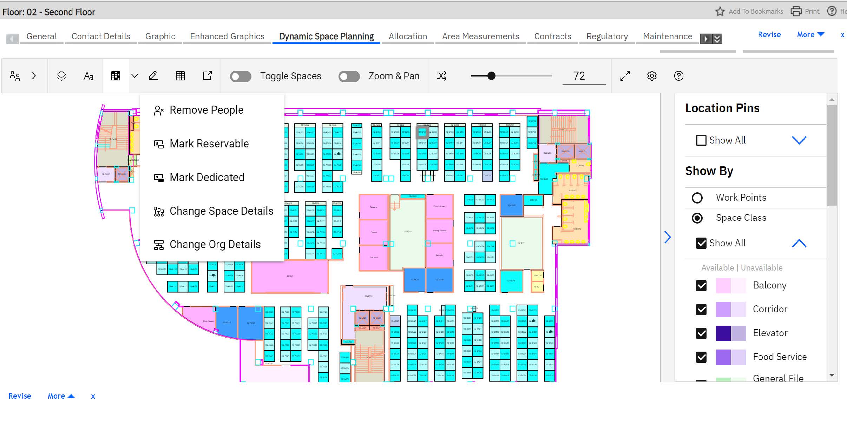The height and width of the screenshot is (432, 847).
Task: Turn on the Zoom & Pan switch
Action: point(349,76)
